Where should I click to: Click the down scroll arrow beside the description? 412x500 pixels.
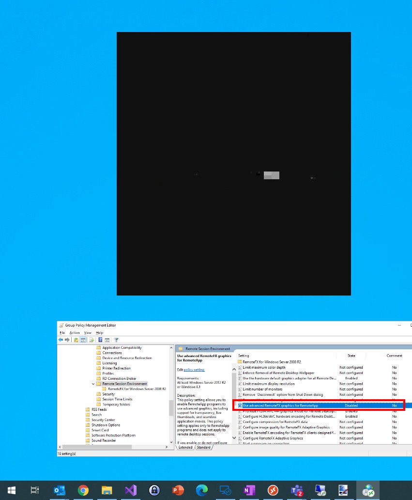[x=234, y=437]
